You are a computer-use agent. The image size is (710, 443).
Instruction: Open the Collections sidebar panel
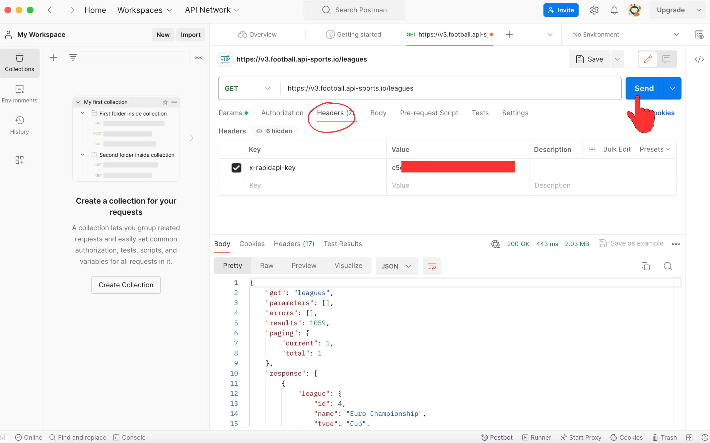[x=19, y=63]
